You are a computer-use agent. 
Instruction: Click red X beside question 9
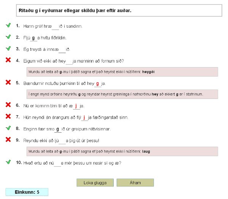click(8, 139)
